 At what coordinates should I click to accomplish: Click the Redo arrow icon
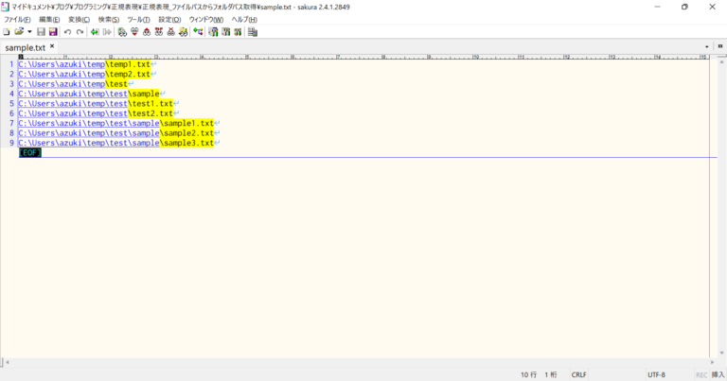(80, 31)
